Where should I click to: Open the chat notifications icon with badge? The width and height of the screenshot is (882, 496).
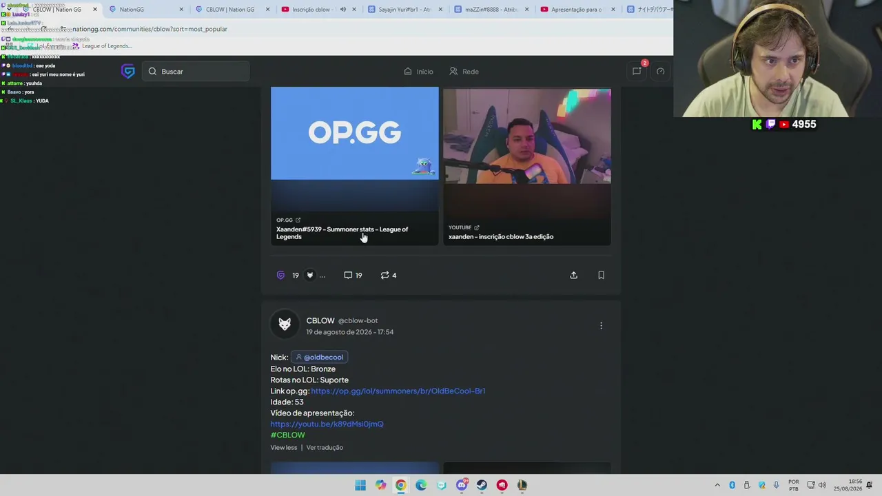(x=637, y=71)
